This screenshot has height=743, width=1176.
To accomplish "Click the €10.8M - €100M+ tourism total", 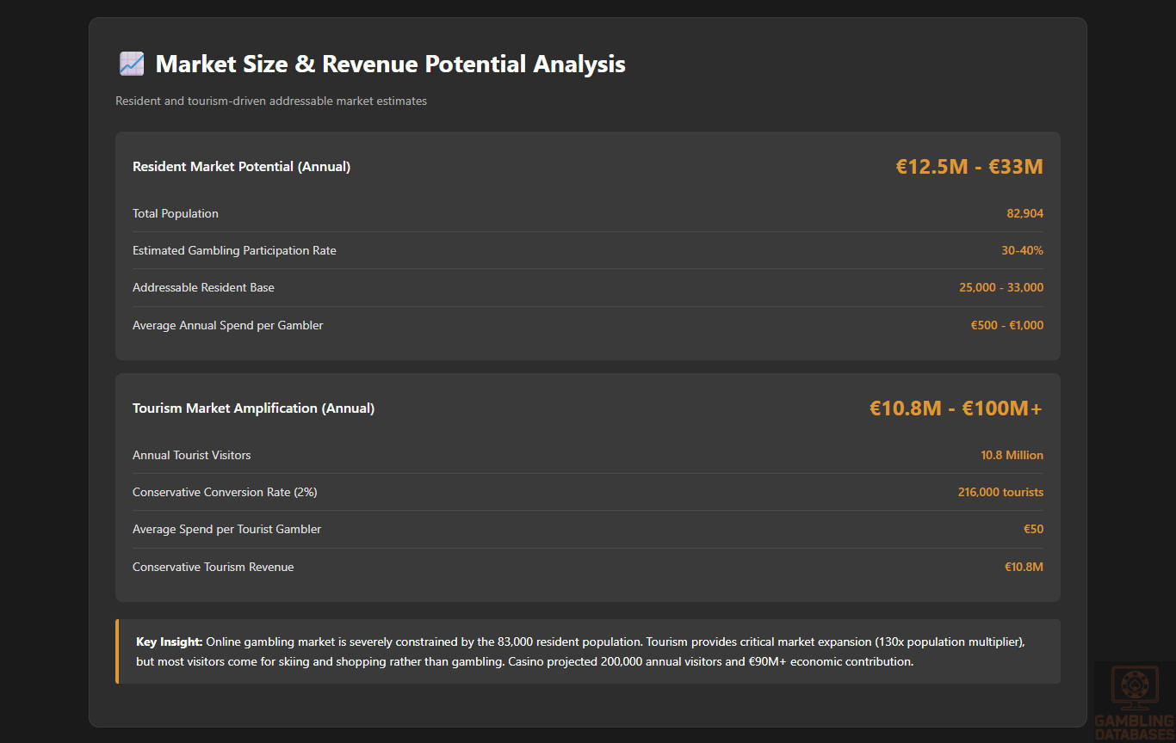I will pyautogui.click(x=956, y=408).
